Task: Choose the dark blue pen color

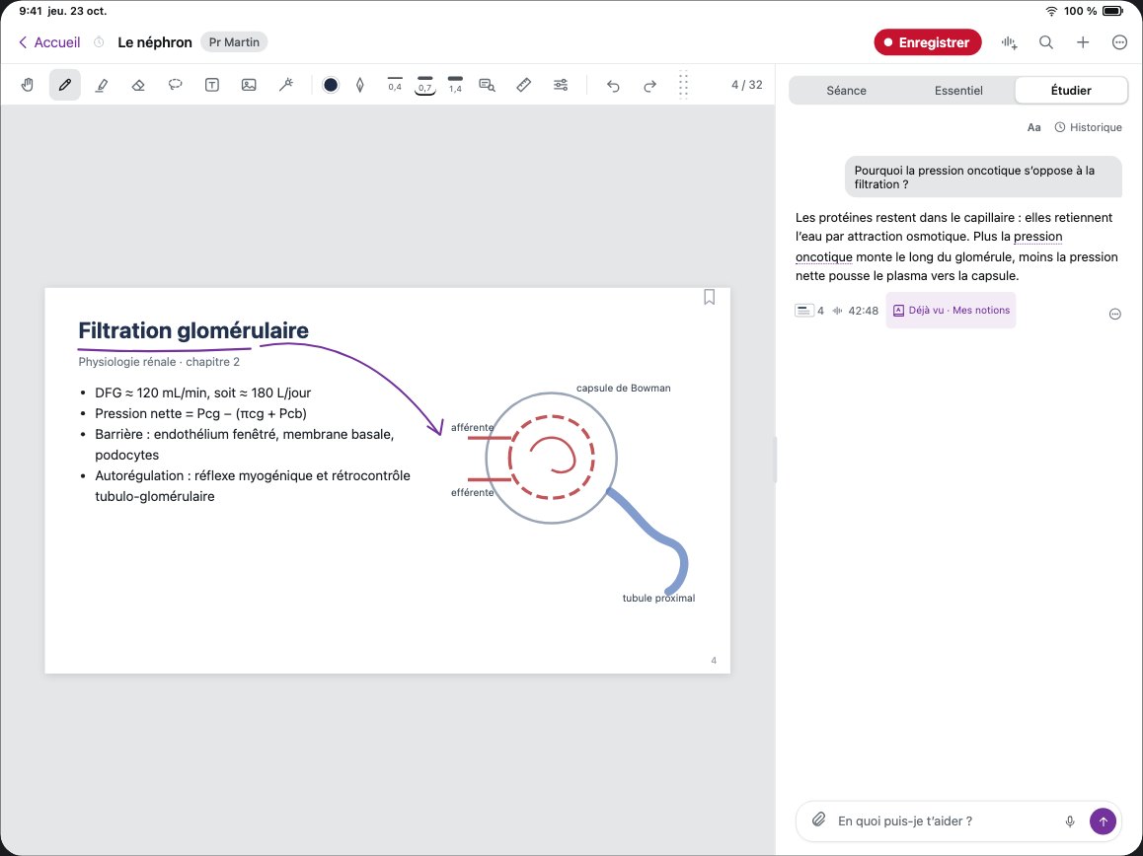Action: click(331, 85)
